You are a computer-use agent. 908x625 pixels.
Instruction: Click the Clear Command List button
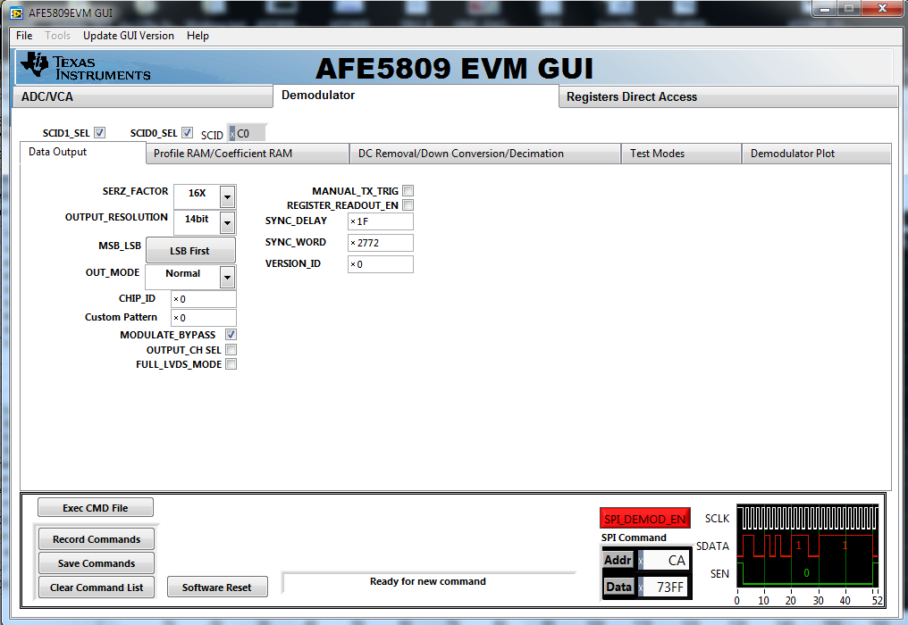point(97,587)
